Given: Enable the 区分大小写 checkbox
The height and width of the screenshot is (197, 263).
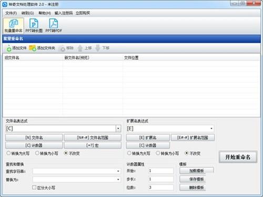Looking at the screenshot, I should tap(34, 188).
